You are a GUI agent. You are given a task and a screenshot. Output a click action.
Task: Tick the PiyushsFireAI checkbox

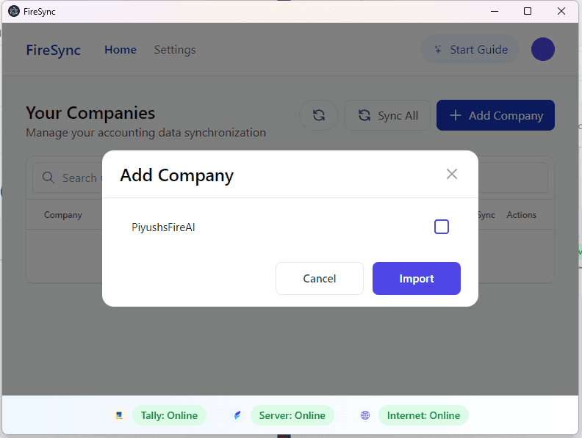point(442,227)
